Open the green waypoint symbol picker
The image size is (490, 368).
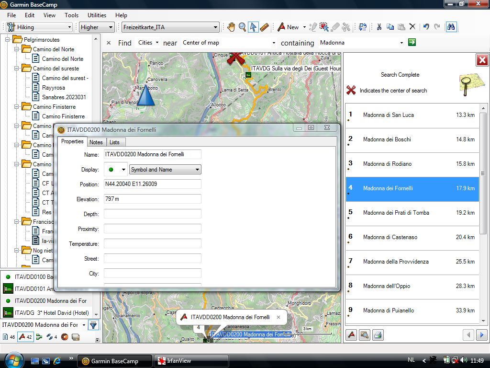[116, 170]
